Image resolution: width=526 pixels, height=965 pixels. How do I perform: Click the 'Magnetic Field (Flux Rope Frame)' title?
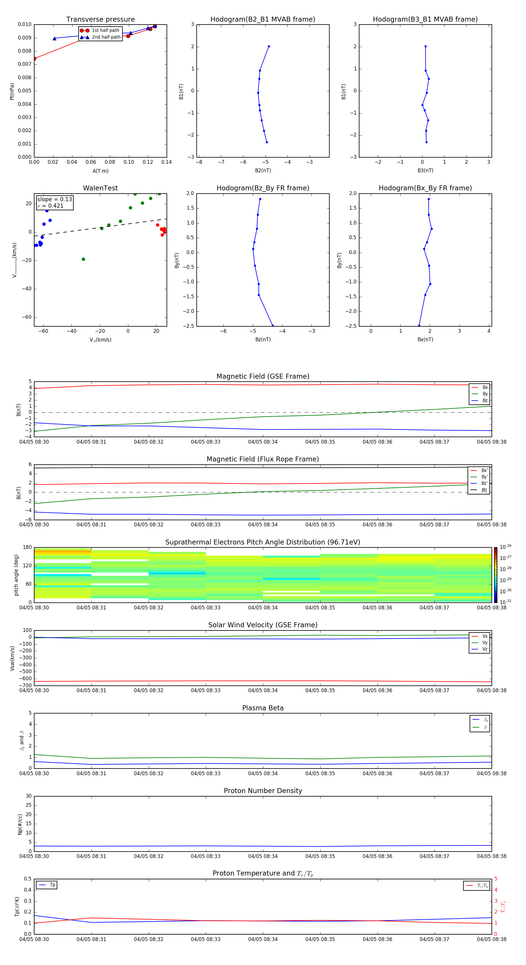click(x=263, y=459)
